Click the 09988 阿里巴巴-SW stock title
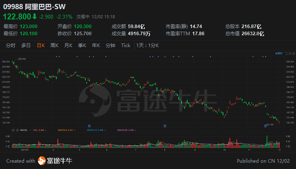The width and height of the screenshot is (296, 169). pos(34,7)
